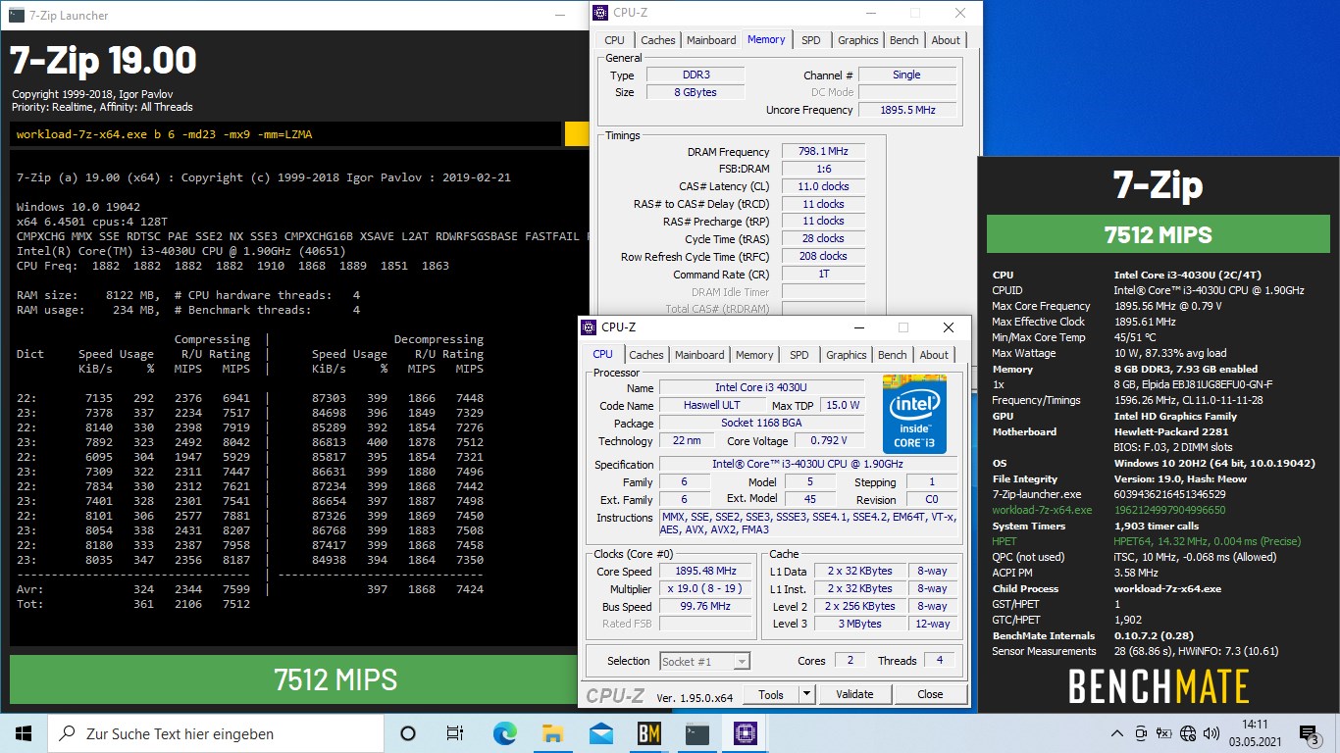
Task: Check the battery status tray icon
Action: tap(1164, 733)
